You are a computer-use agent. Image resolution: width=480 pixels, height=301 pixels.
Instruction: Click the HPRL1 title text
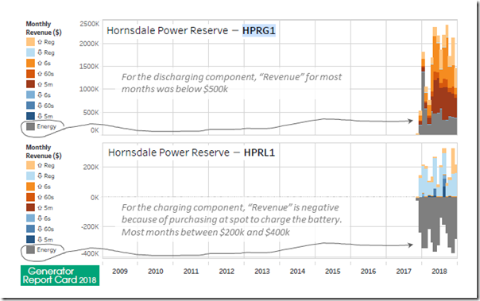coord(259,152)
